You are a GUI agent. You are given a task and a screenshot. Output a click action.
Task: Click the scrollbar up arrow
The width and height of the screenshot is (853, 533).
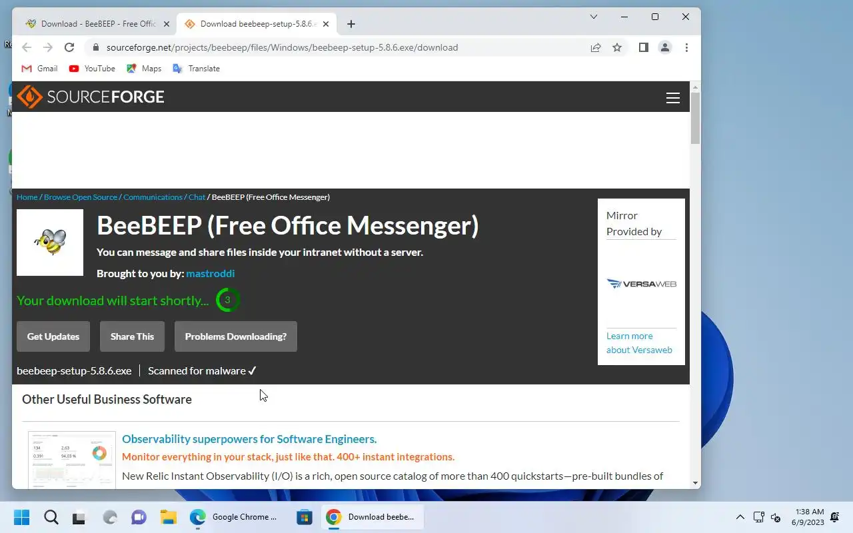click(x=695, y=87)
